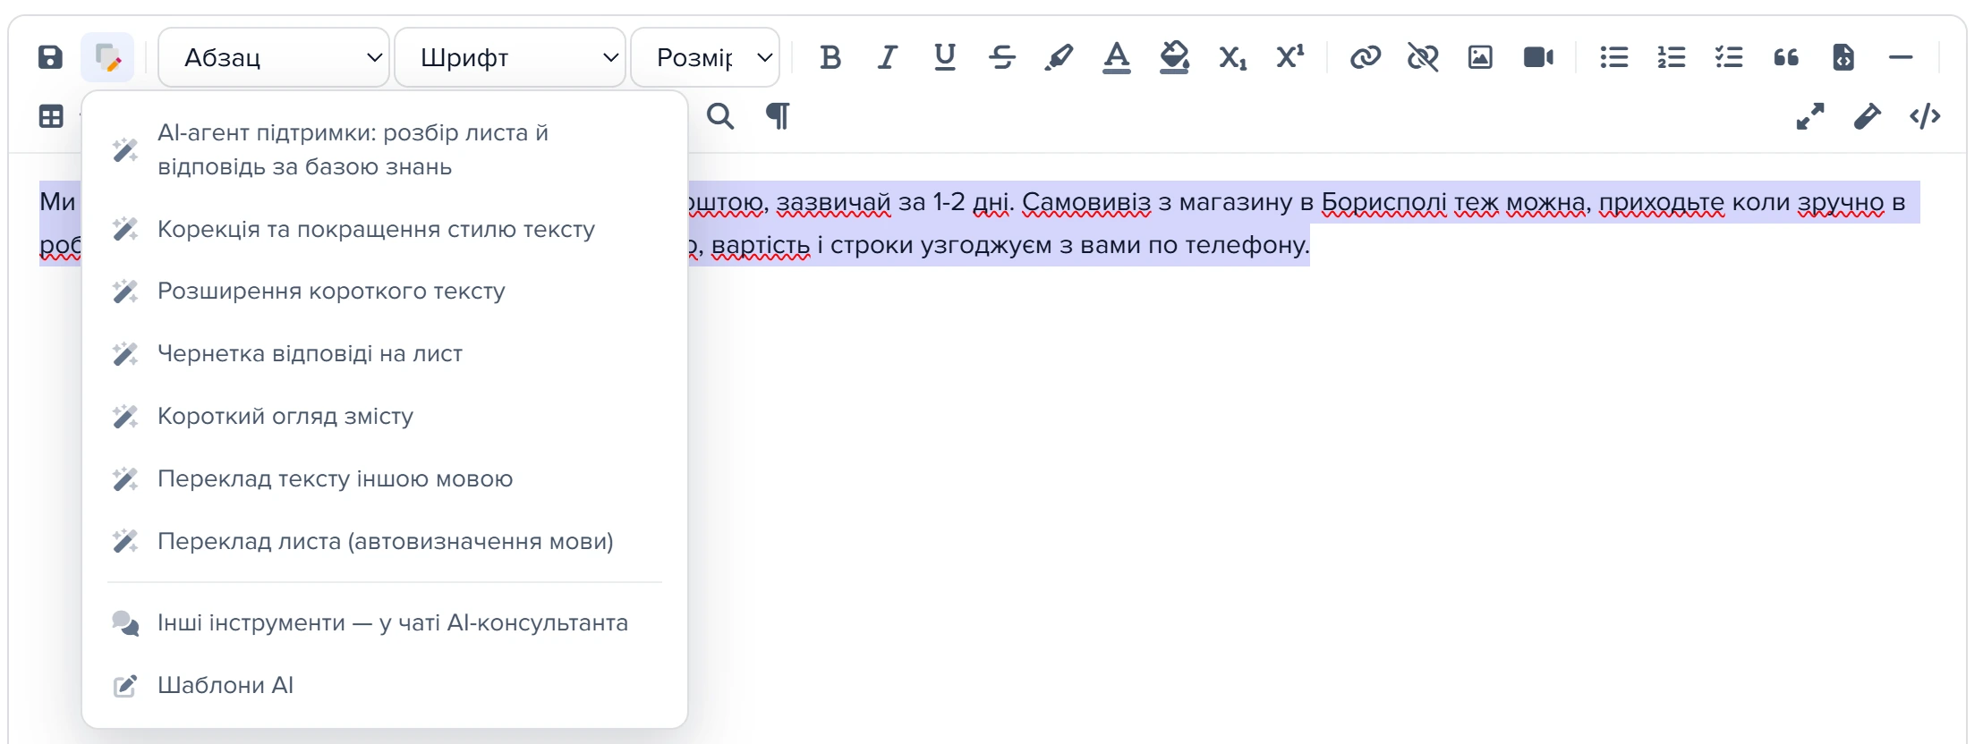
Task: Click the code file insert icon
Action: [x=1843, y=57]
